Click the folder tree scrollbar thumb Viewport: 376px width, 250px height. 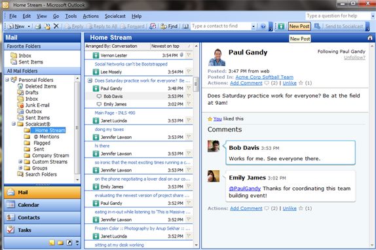[77, 128]
